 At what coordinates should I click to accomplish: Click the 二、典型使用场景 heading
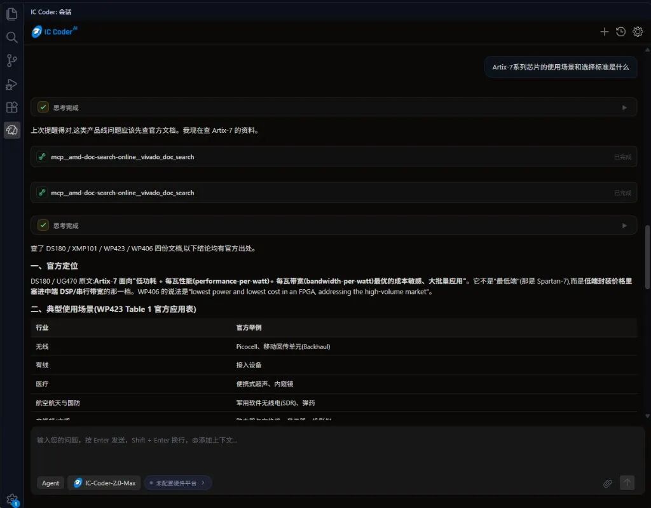(113, 309)
